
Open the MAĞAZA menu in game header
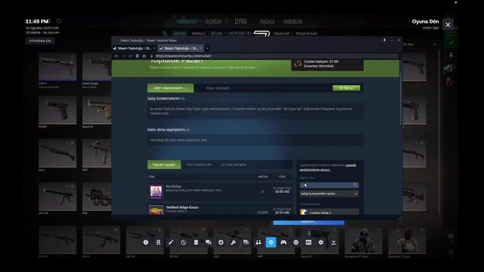(267, 22)
